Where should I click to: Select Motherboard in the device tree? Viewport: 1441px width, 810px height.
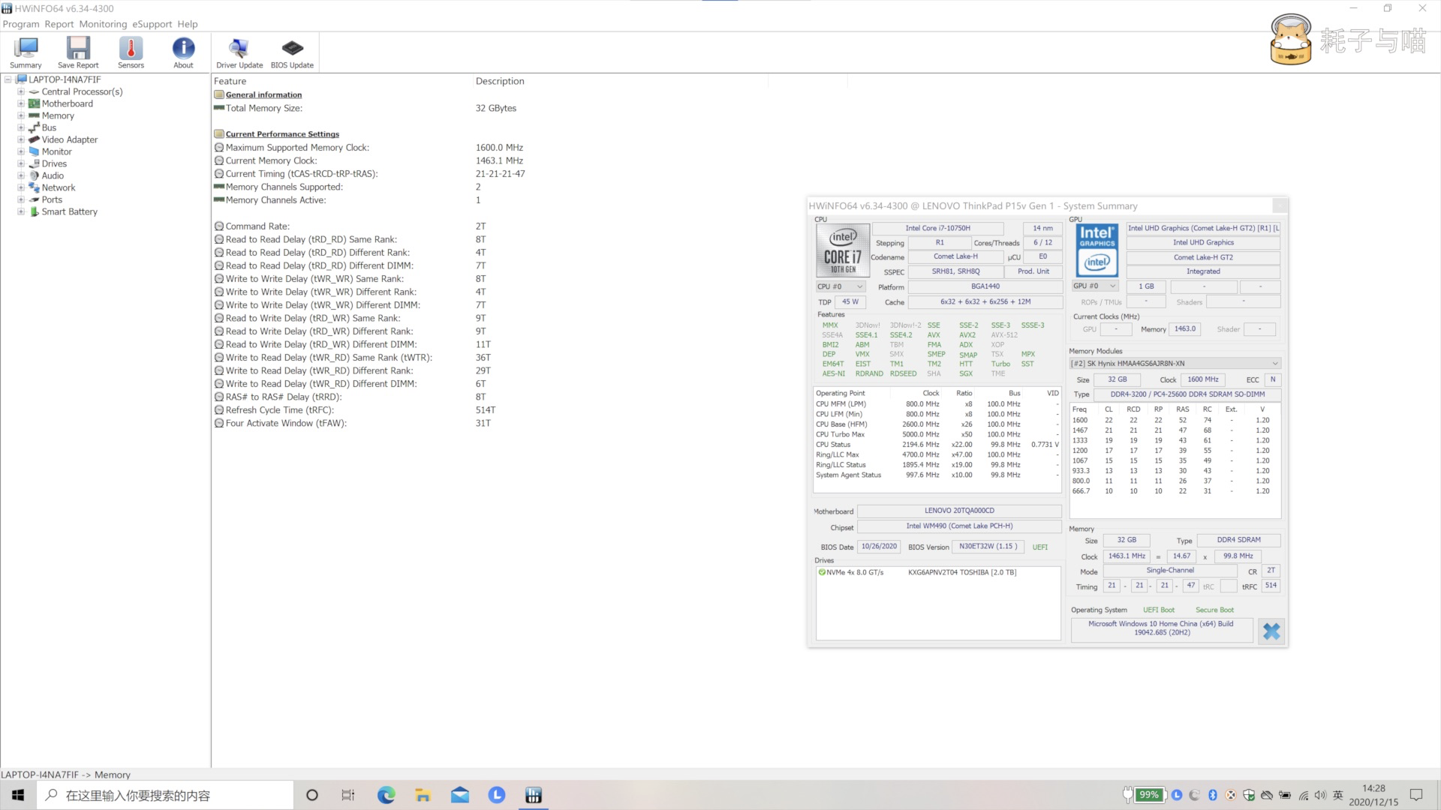coord(68,103)
